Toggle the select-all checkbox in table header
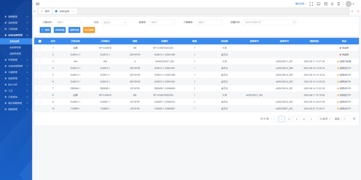 pos(40,41)
